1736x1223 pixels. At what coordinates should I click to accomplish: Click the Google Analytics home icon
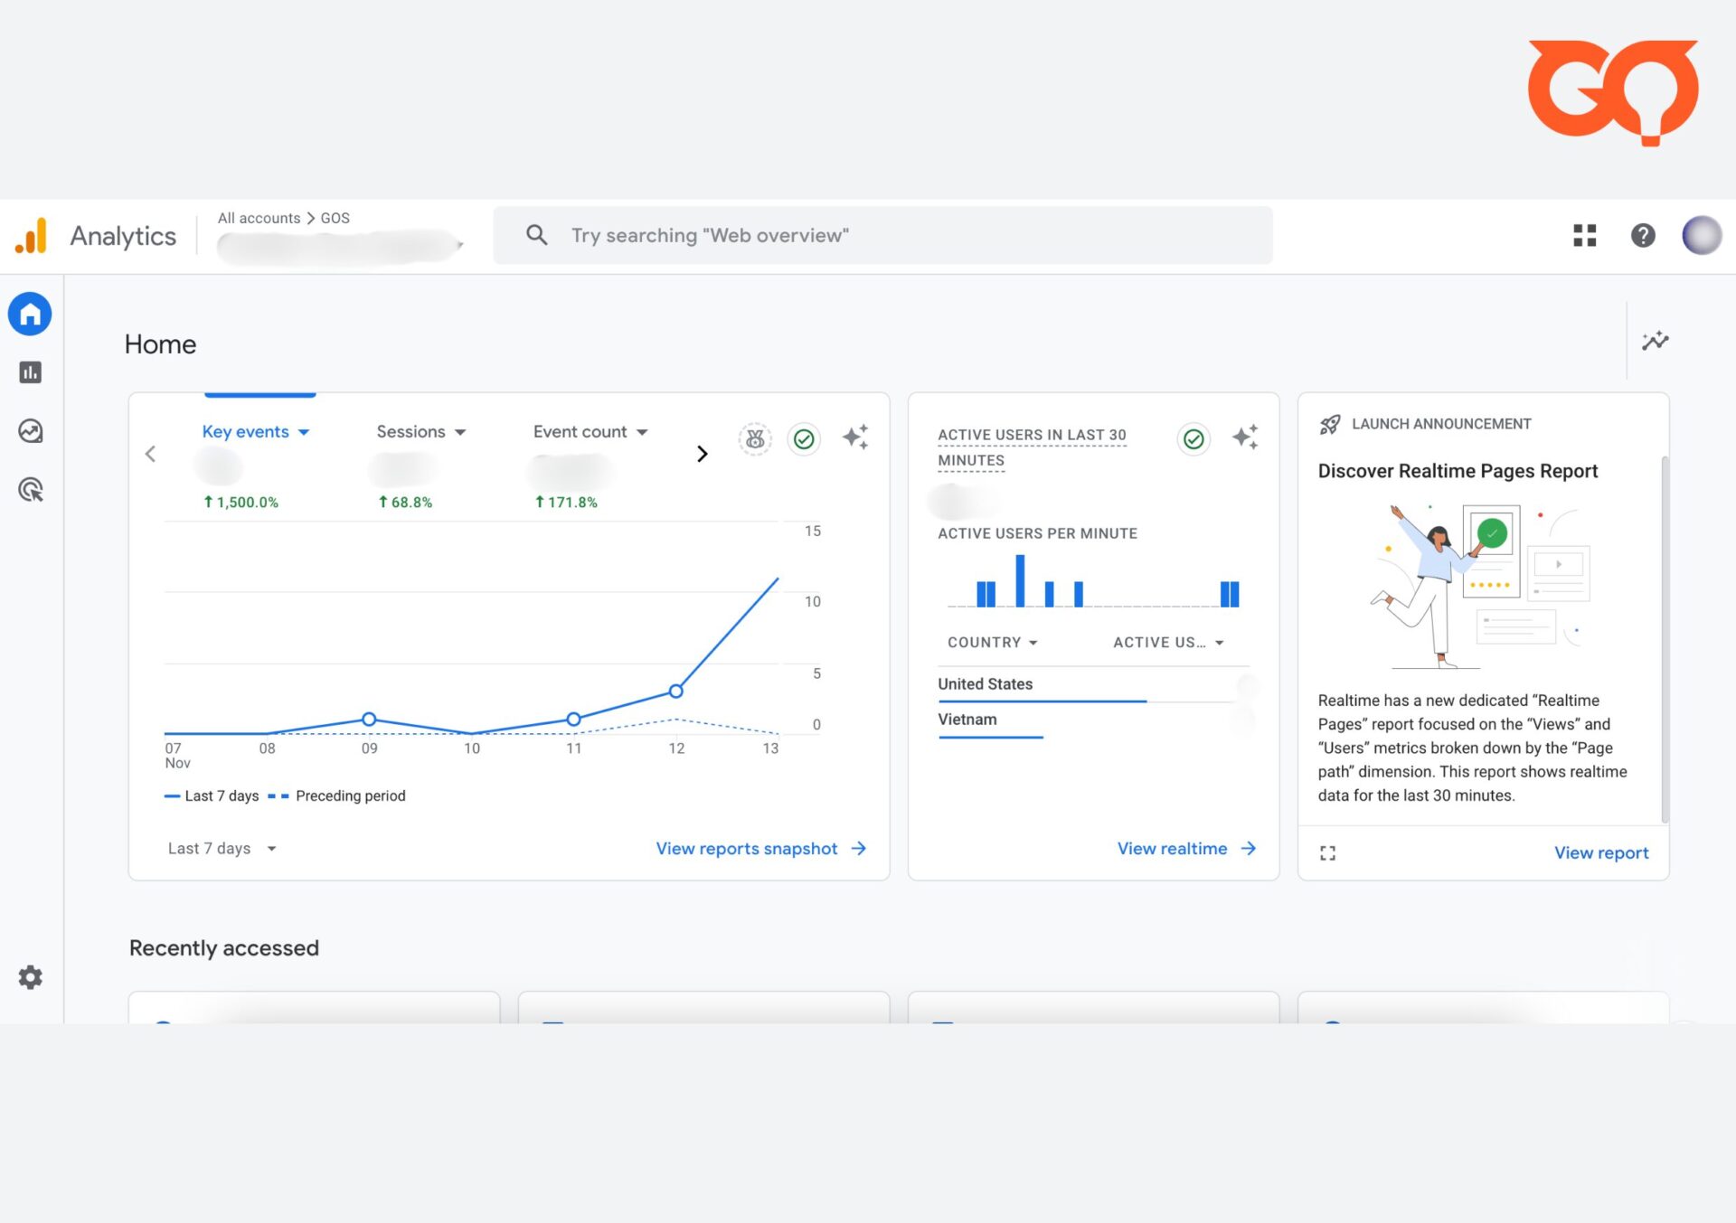click(31, 314)
